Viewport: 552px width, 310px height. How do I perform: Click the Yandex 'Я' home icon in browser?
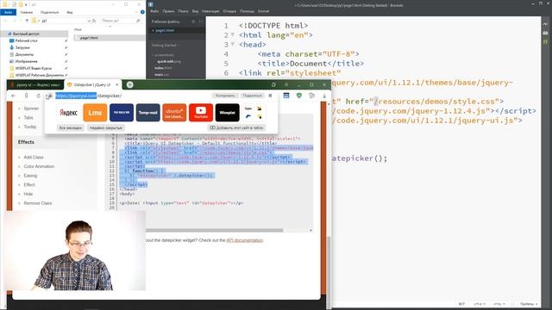click(26, 96)
